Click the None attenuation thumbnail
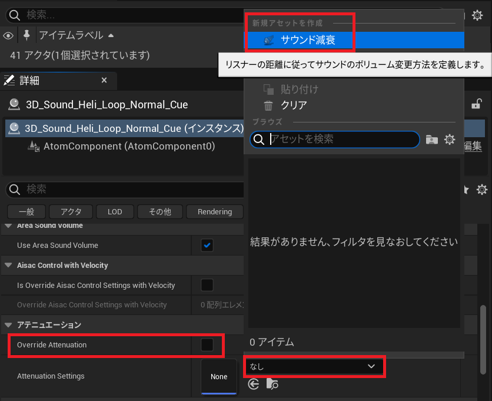 (x=219, y=376)
